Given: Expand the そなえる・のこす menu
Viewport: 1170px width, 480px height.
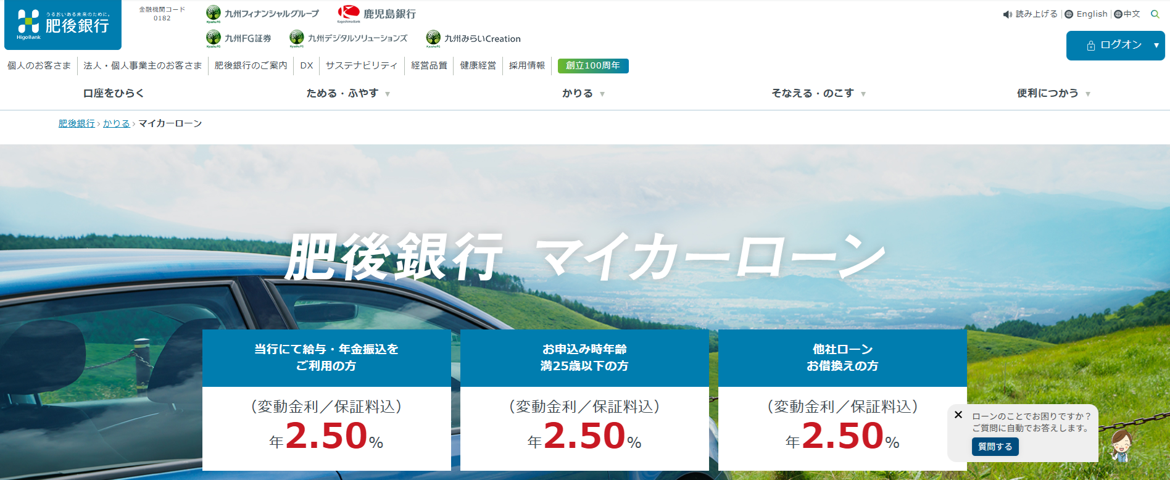Looking at the screenshot, I should [x=819, y=93].
